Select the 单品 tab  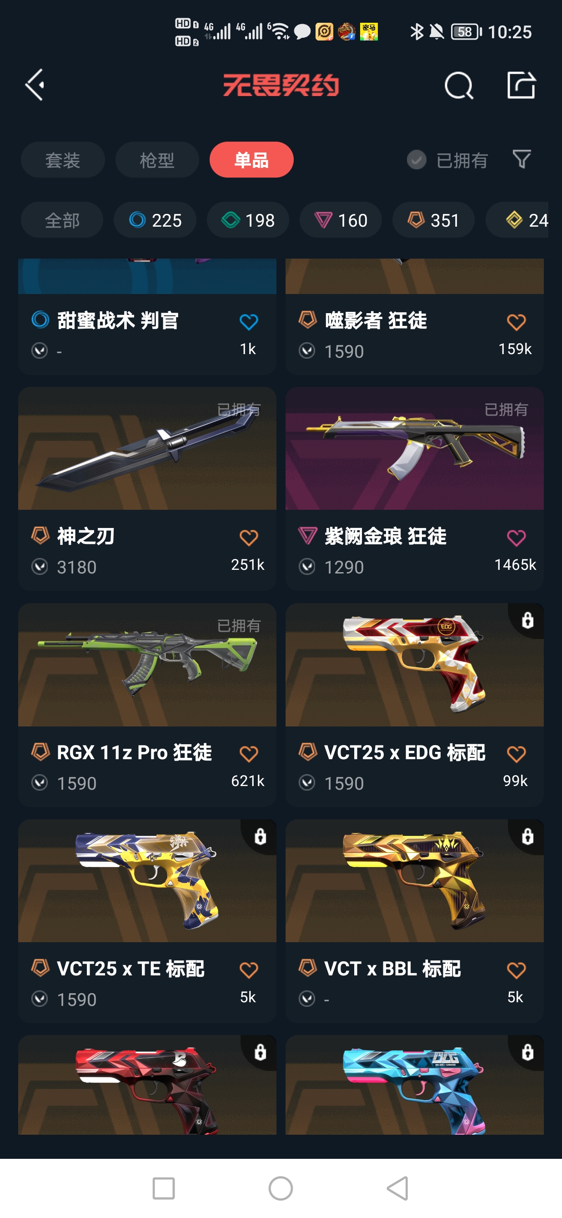tap(252, 160)
